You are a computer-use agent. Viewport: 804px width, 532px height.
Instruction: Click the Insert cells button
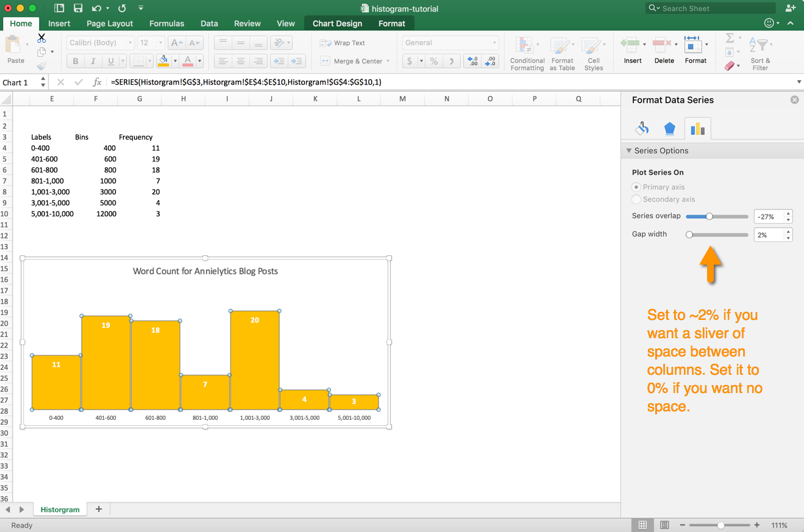coord(633,49)
